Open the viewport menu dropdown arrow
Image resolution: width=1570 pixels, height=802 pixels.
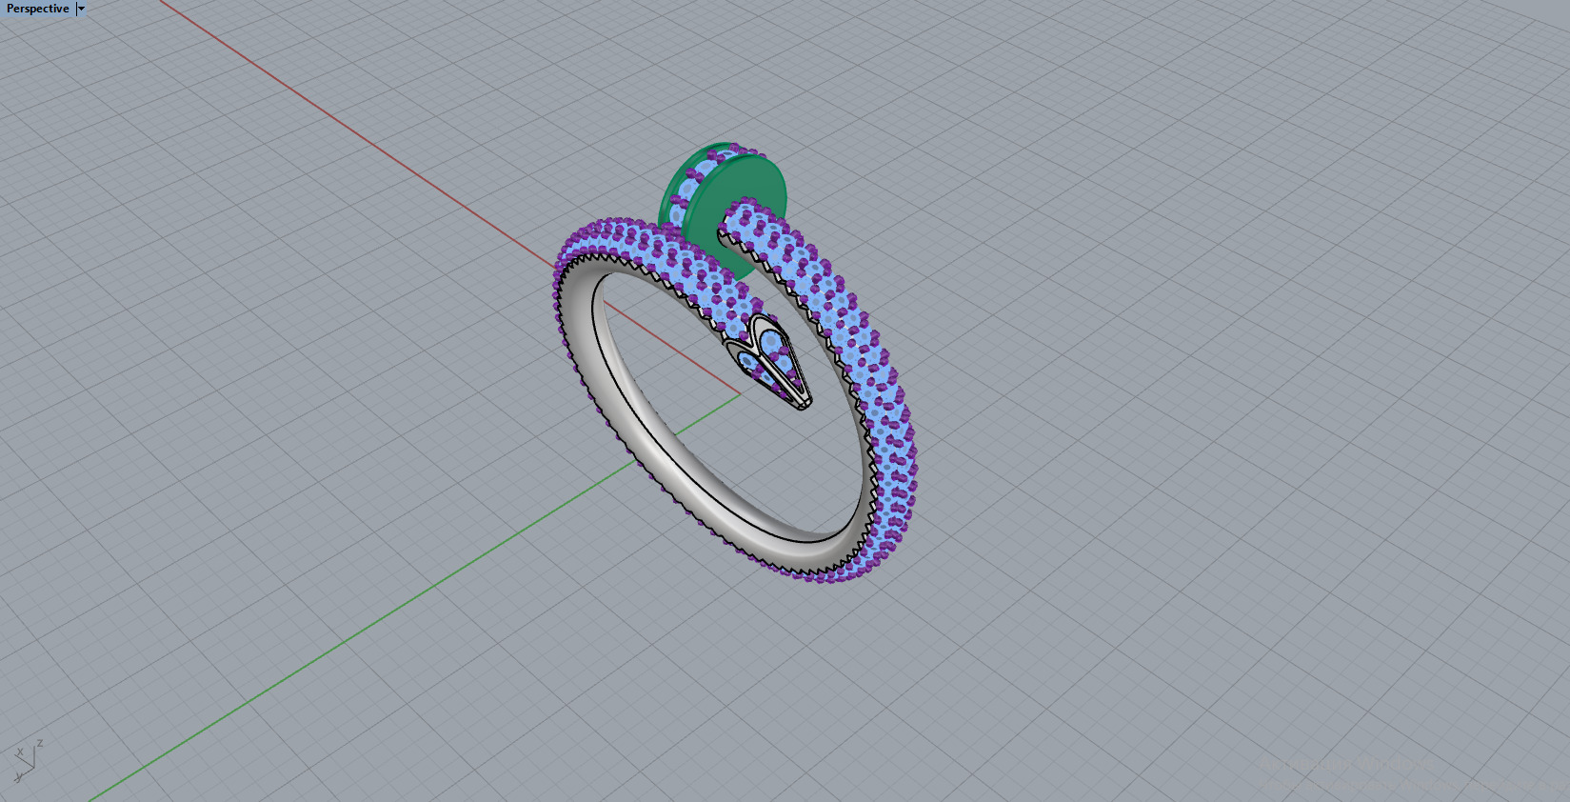(81, 9)
